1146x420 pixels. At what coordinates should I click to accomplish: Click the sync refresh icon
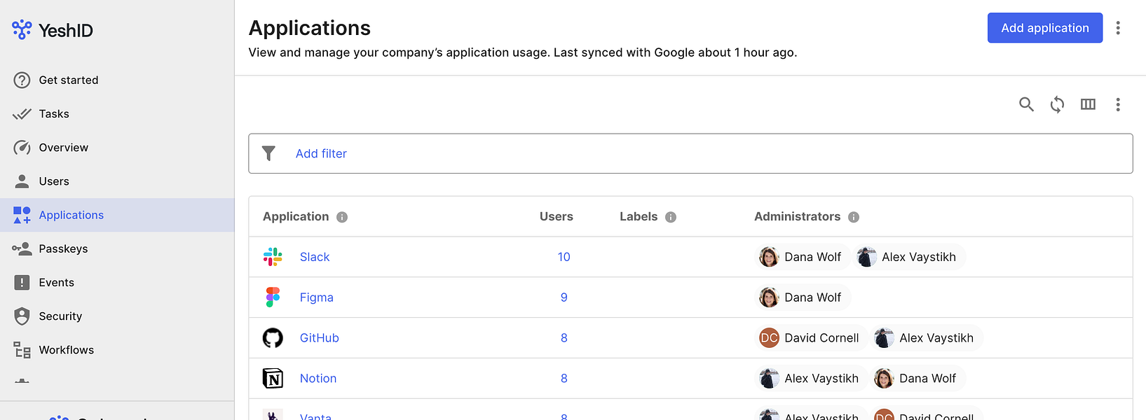coord(1057,104)
